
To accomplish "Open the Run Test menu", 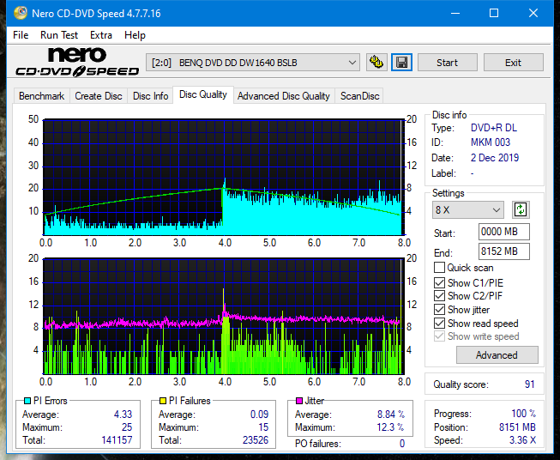I will click(x=59, y=35).
